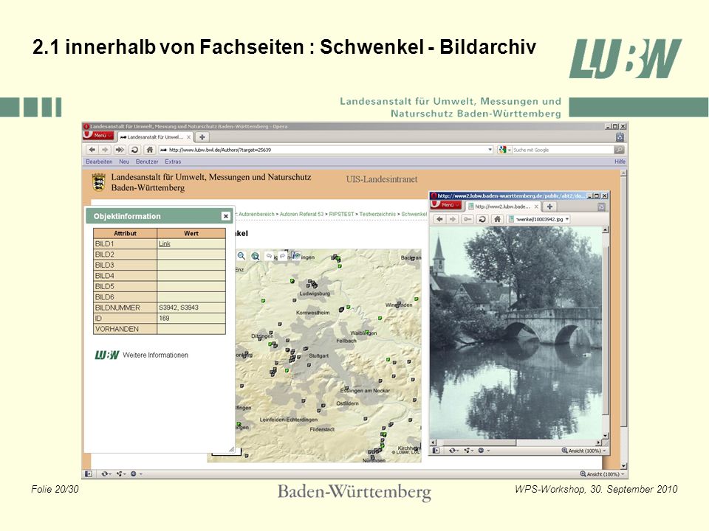Open the Opera Turbo icon in popup status bar

coord(482,451)
